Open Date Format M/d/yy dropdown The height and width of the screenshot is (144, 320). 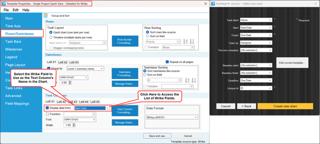pos(172,117)
